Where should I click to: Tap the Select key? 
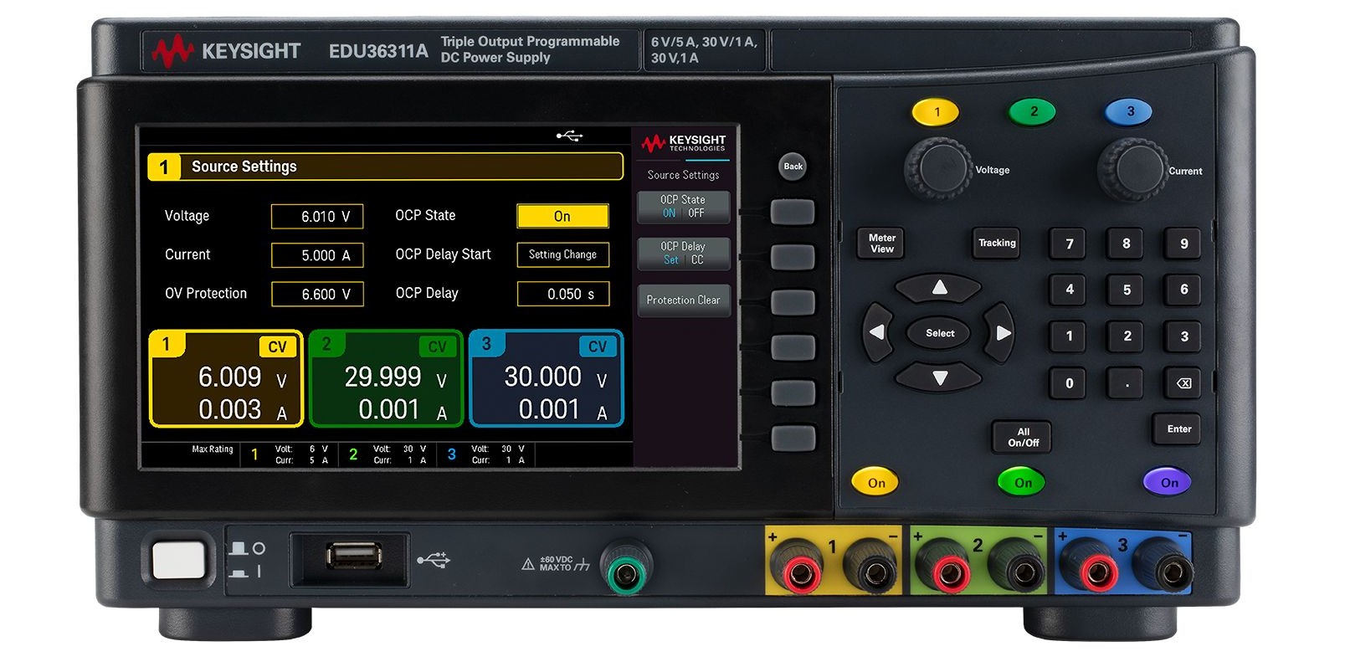coord(940,333)
